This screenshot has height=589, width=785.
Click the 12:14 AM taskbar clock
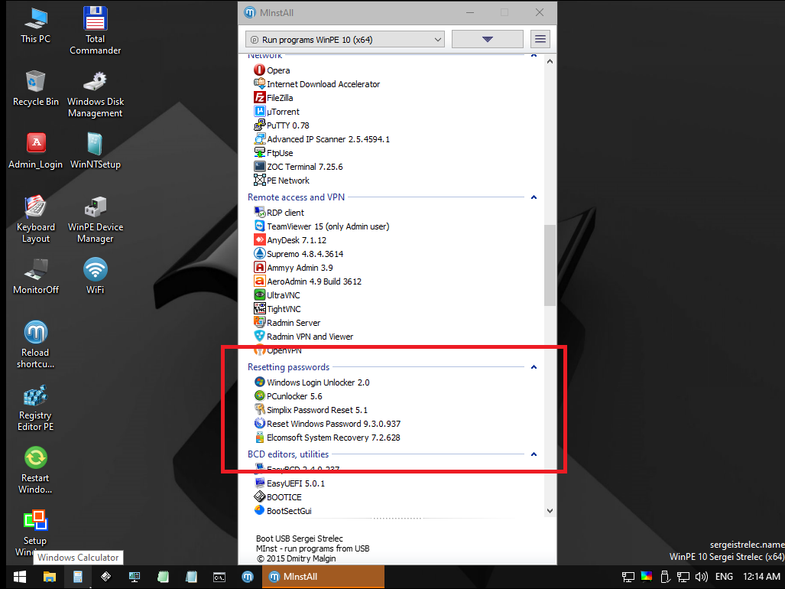pos(761,577)
